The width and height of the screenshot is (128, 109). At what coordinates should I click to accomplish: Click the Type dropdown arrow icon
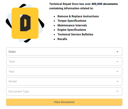click(117, 61)
